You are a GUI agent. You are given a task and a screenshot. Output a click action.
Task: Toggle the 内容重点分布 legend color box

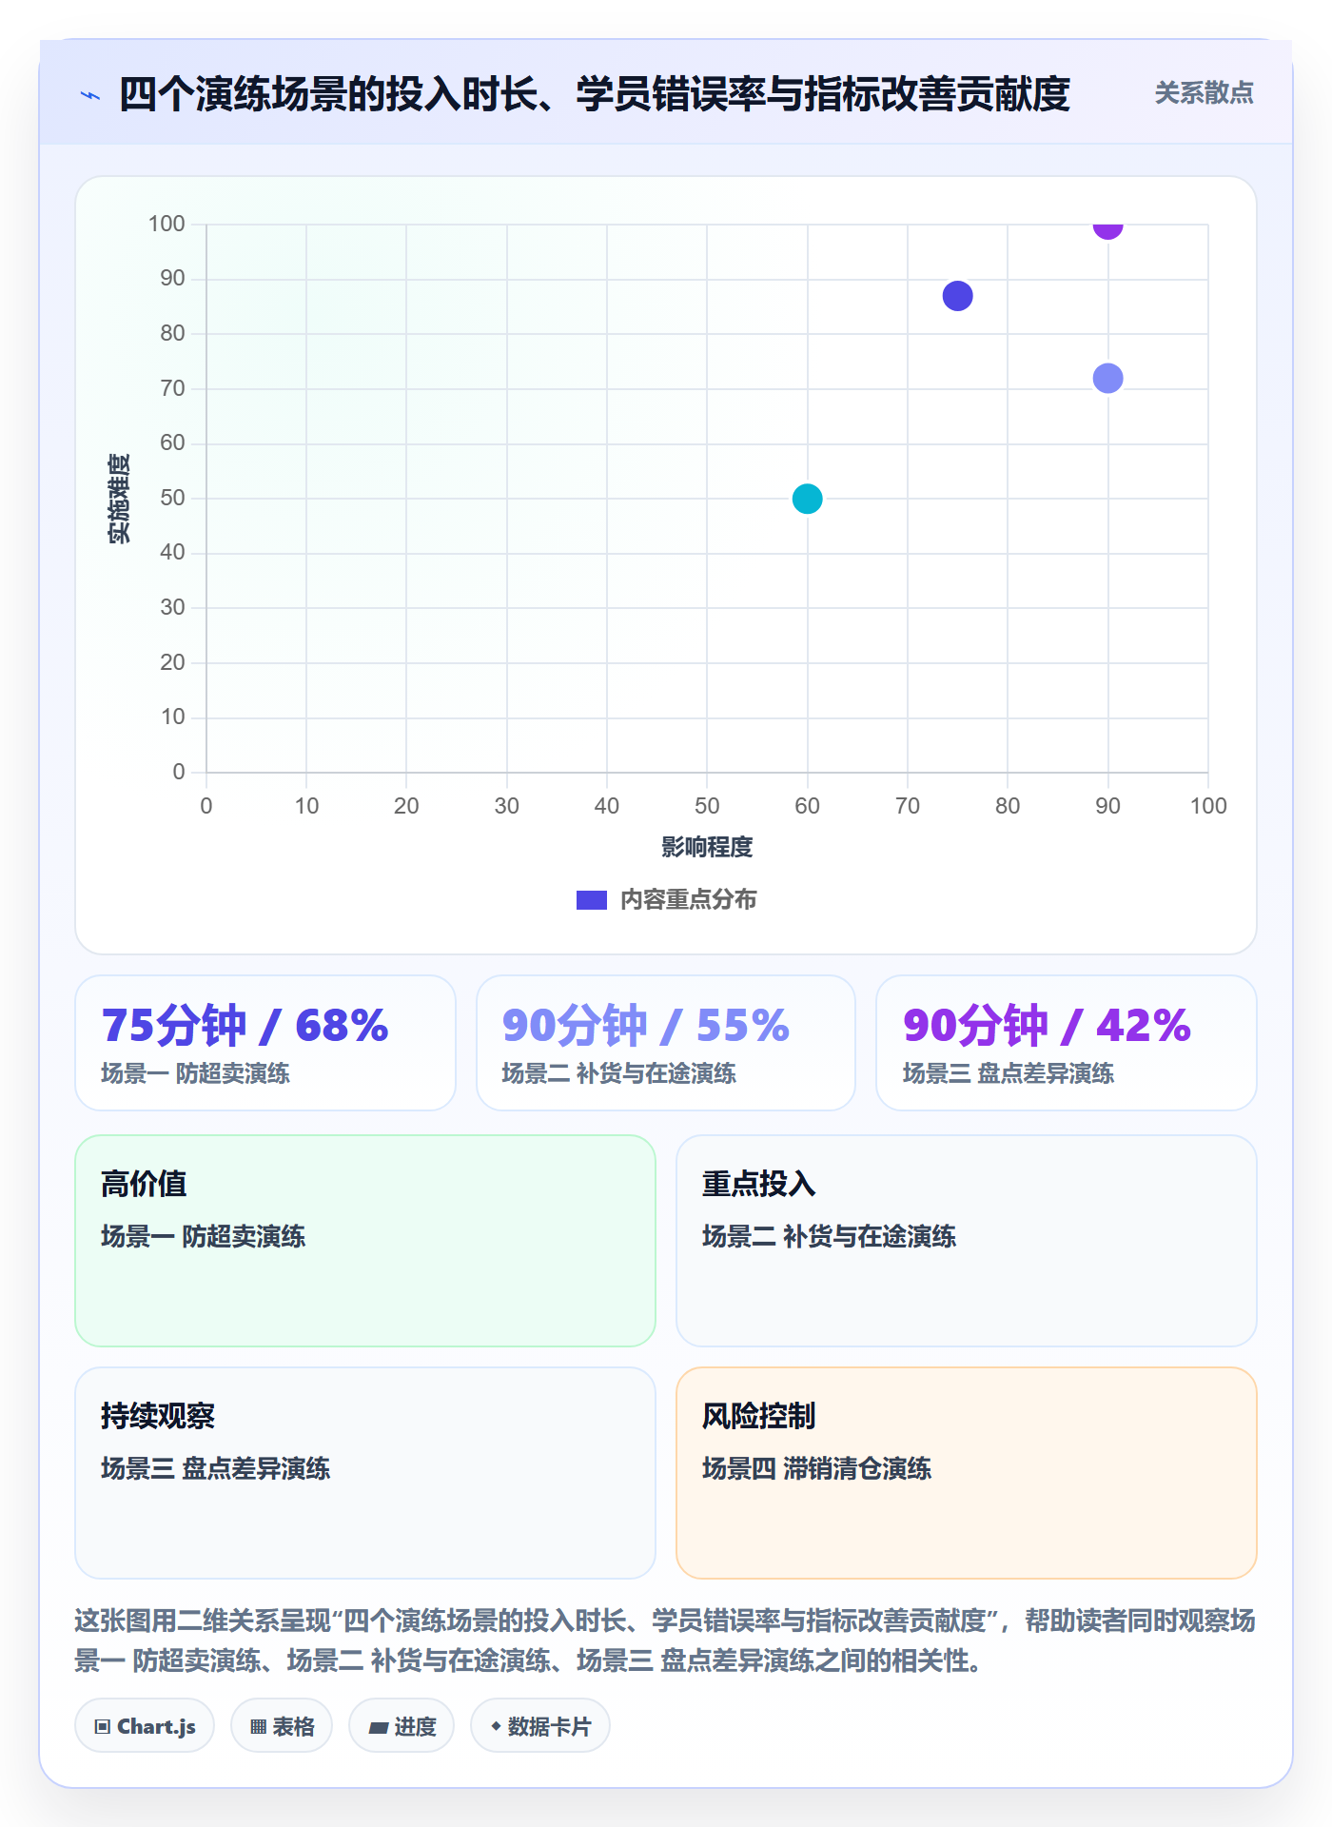click(591, 900)
